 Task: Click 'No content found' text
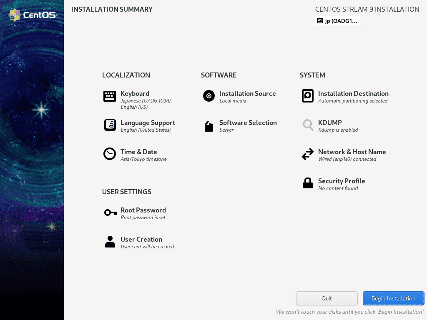pyautogui.click(x=338, y=188)
